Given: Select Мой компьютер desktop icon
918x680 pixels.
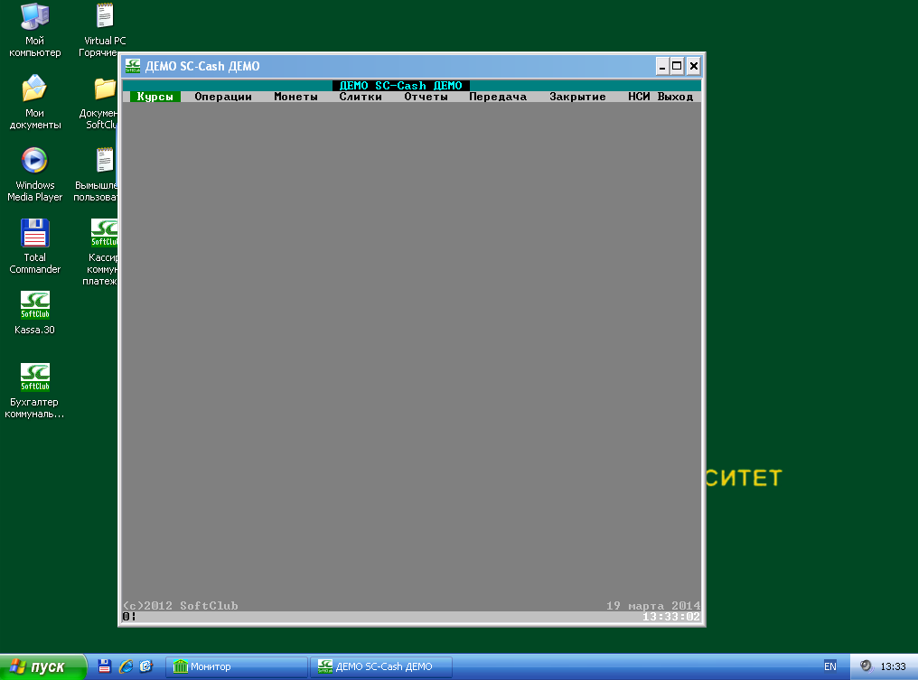Looking at the screenshot, I should click(x=34, y=29).
